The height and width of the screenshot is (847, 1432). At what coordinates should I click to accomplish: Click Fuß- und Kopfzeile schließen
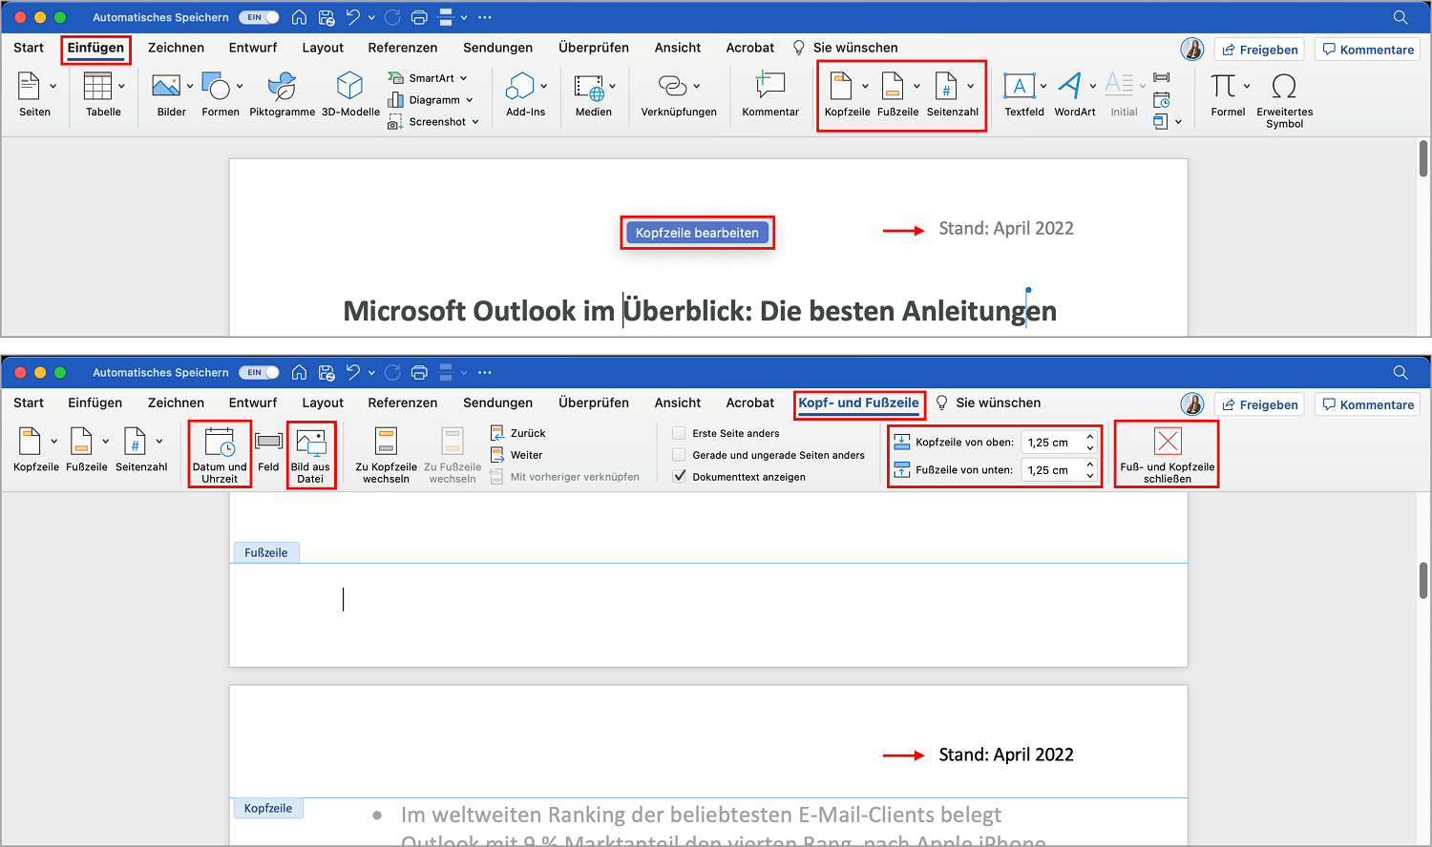[x=1167, y=455]
